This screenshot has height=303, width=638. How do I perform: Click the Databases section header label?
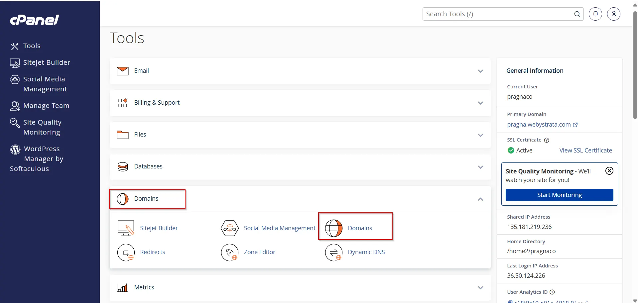click(148, 166)
